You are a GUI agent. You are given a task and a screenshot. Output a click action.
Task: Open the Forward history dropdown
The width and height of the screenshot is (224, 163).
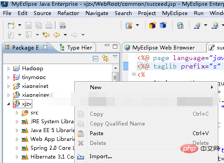(x=83, y=35)
